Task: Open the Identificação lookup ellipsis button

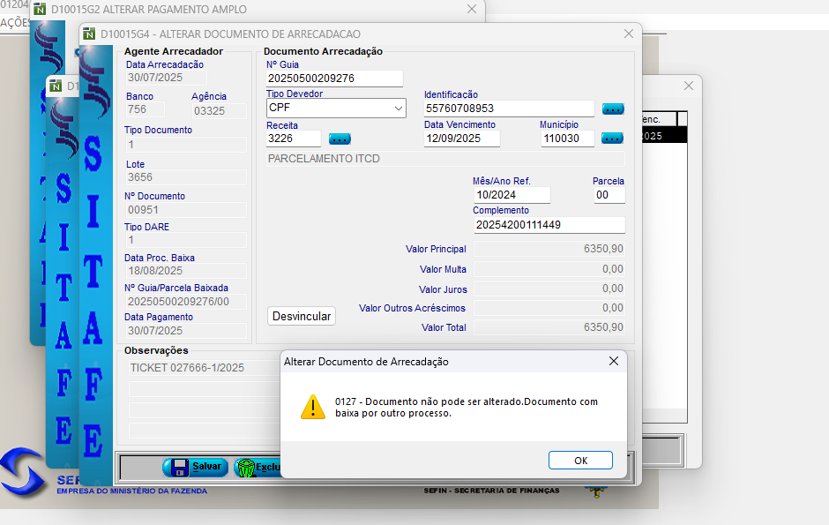Action: (613, 109)
